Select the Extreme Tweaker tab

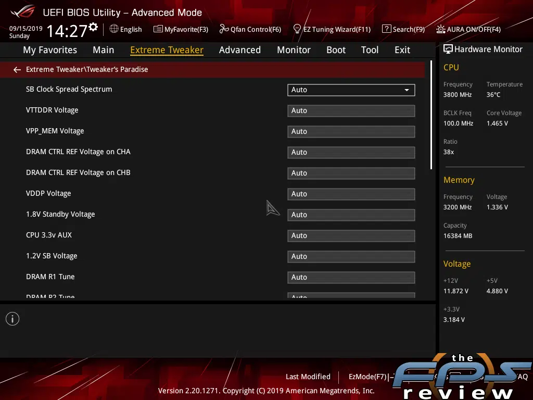[x=167, y=50]
